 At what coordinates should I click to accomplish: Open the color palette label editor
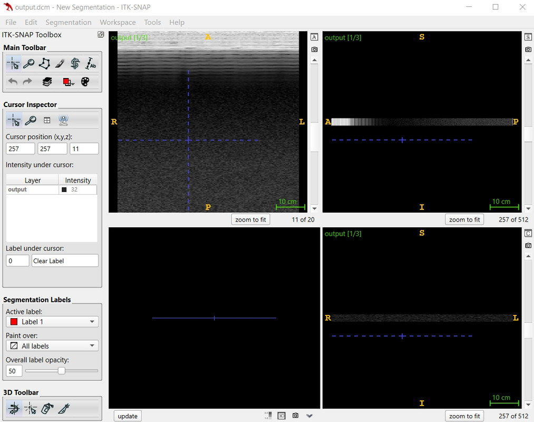85,82
